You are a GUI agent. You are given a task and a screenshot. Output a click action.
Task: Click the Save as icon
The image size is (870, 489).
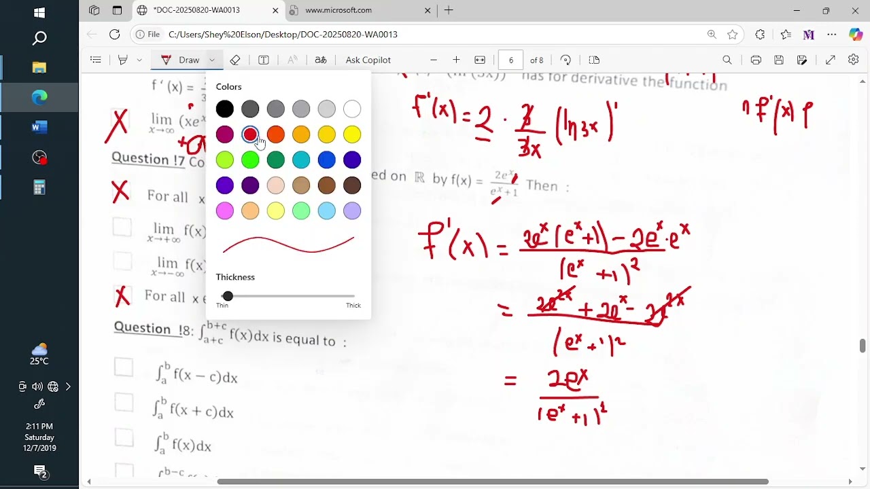[802, 60]
